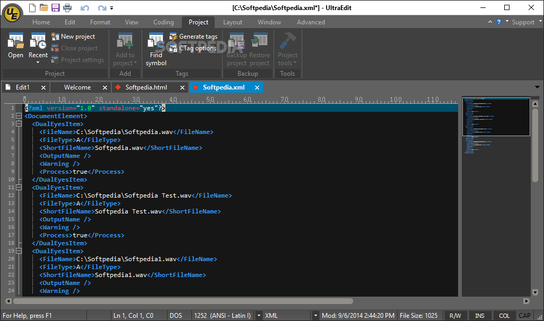This screenshot has width=544, height=321.
Task: Click the 1252 (ANSI - Latin I) encoding field
Action: pos(222,316)
